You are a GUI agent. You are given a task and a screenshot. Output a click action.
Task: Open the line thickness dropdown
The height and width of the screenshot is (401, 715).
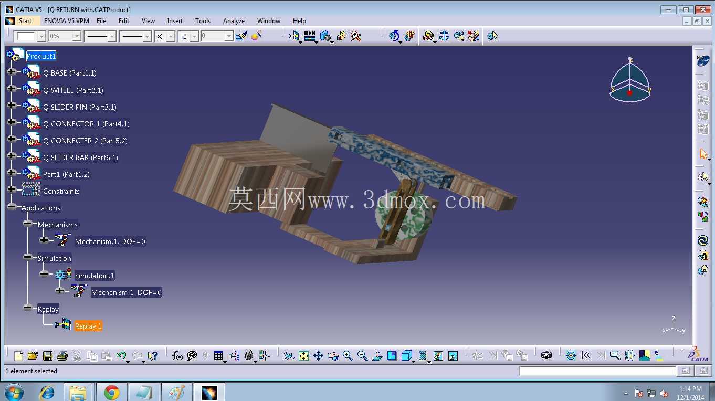pyautogui.click(x=112, y=36)
